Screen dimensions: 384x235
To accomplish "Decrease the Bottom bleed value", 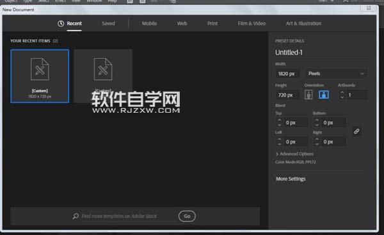I will tap(317, 125).
